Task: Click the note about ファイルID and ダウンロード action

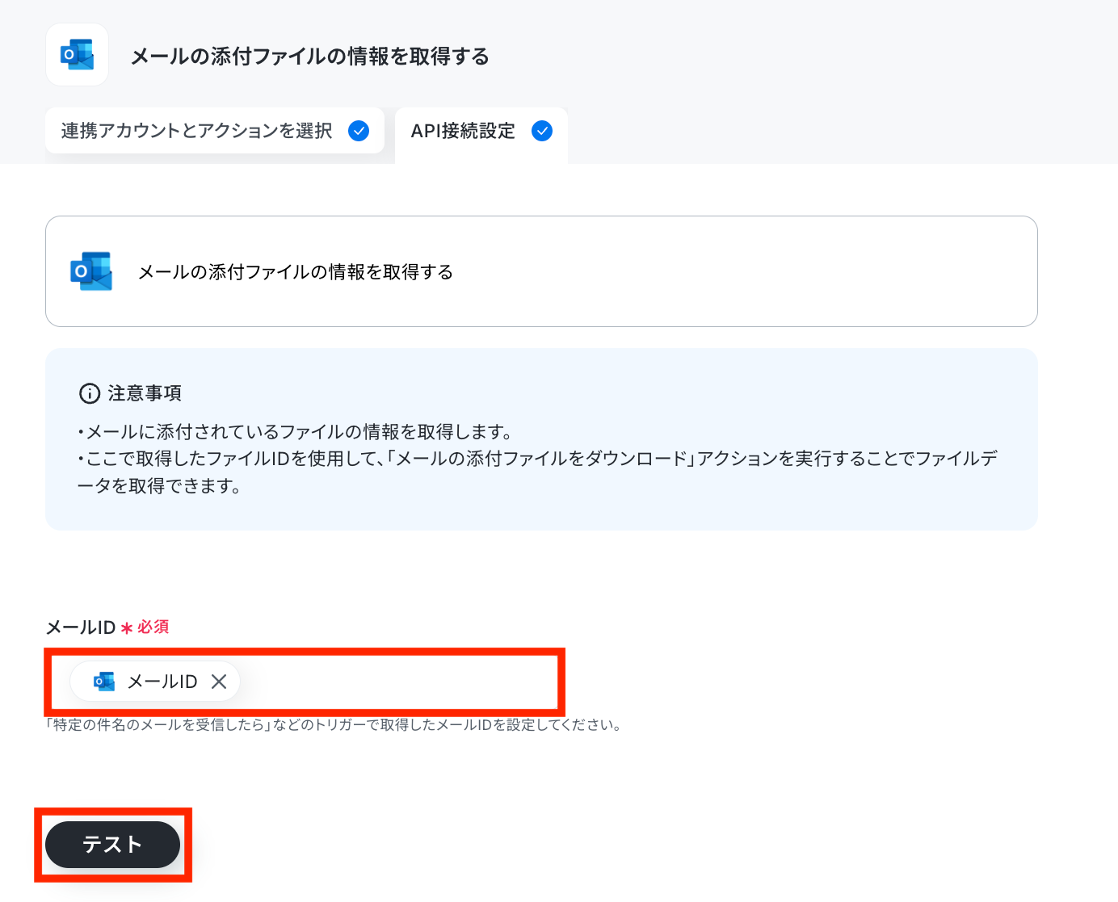Action: (537, 472)
